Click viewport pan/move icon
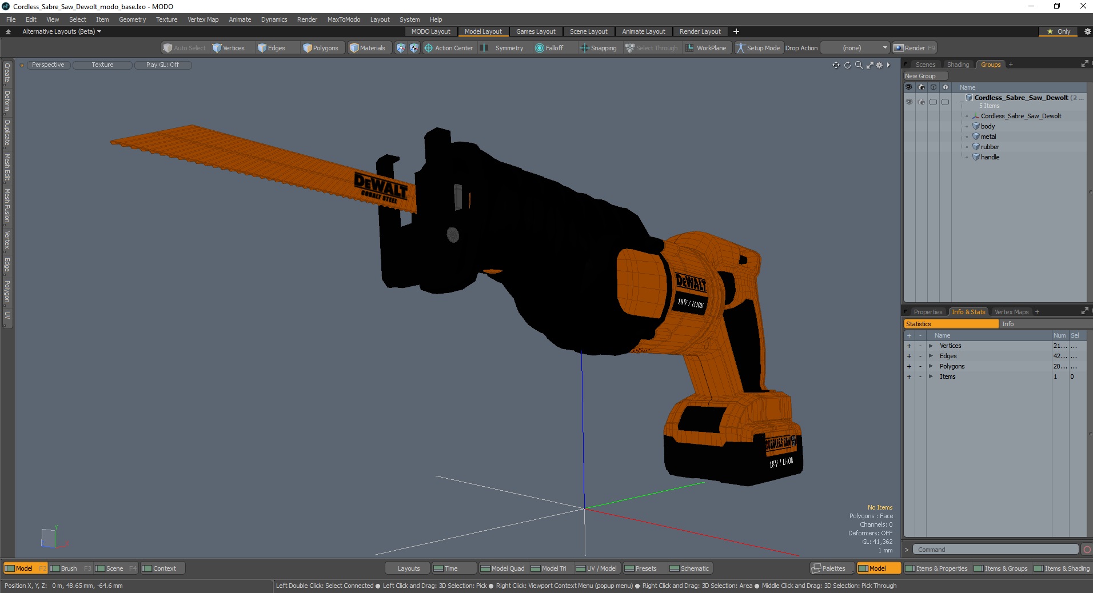This screenshot has height=593, width=1093. pyautogui.click(x=836, y=65)
